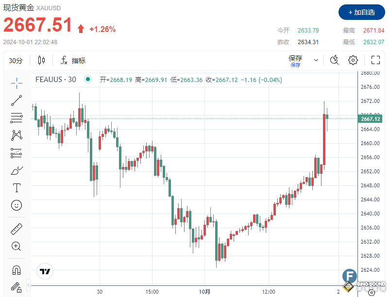Click the 加自选 watchlist button
Viewport: 390px width, 297px height.
[361, 12]
